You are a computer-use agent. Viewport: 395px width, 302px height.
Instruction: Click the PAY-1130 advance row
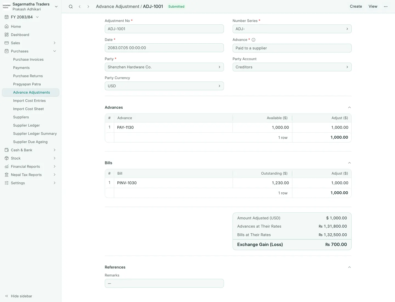tap(228, 127)
